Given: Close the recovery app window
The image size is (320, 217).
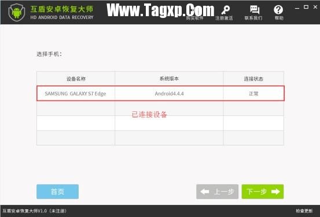Looking at the screenshot, I should point(315,7).
